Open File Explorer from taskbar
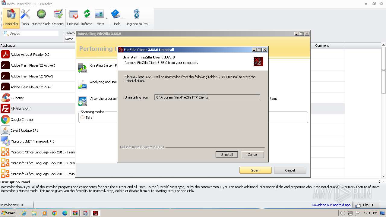The image size is (386, 217). 34,213
